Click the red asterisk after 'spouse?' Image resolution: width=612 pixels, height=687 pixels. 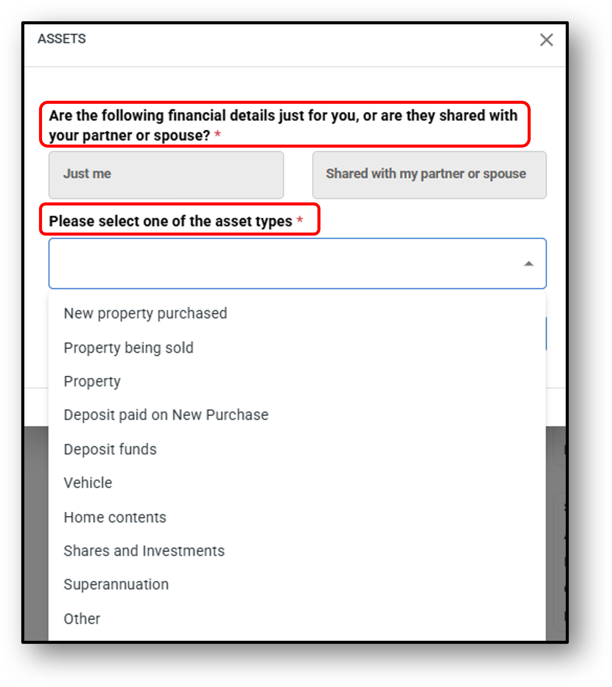[x=217, y=135]
